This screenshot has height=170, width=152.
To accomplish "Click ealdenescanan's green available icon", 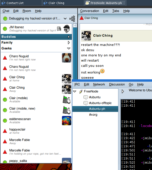I will 5,121.
